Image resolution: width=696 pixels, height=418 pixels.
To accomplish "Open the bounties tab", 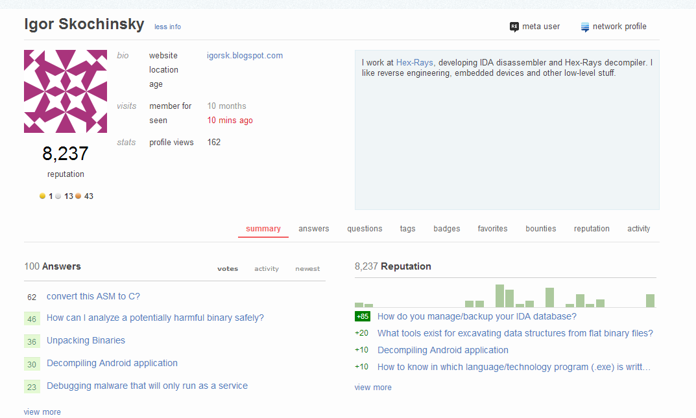I will pyautogui.click(x=540, y=229).
